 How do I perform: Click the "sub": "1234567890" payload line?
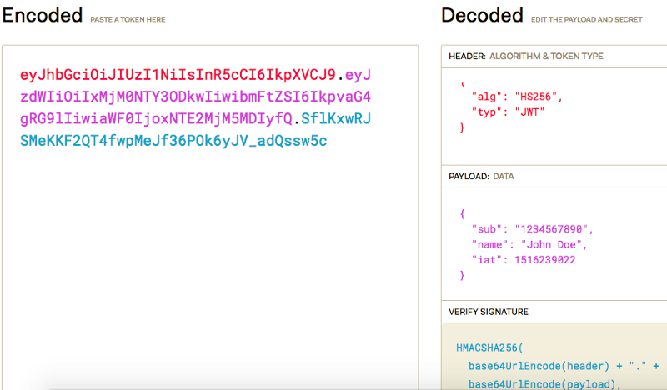[x=532, y=229]
